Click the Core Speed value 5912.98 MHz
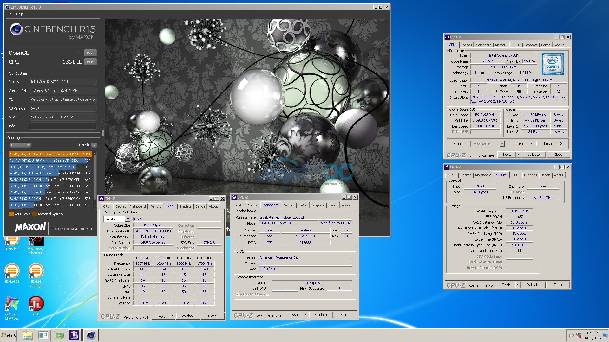The width and height of the screenshot is (609, 342). [485, 115]
